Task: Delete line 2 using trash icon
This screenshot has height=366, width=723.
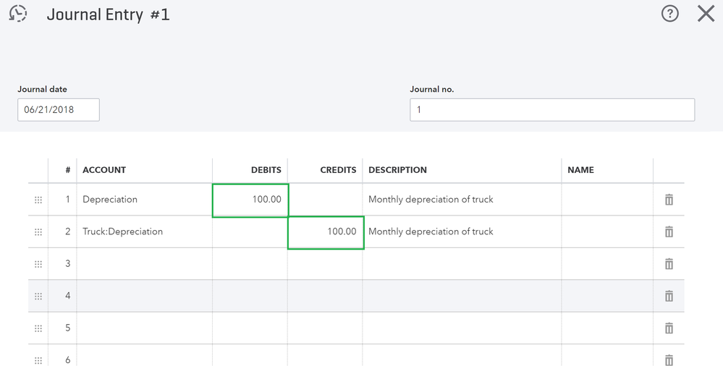Action: pos(669,231)
